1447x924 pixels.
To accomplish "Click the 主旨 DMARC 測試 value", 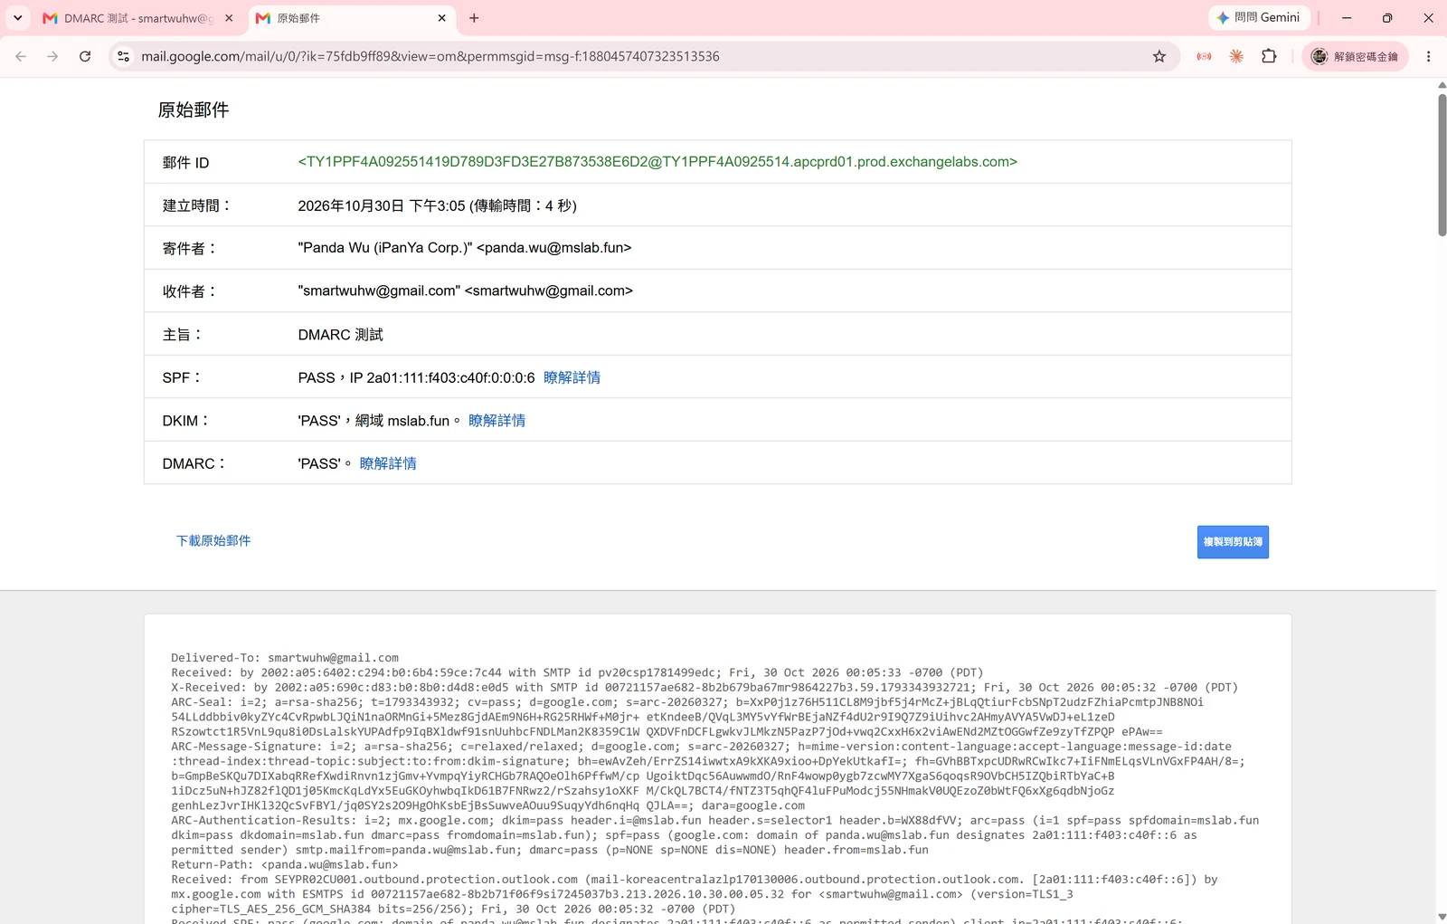I will pyautogui.click(x=341, y=335).
